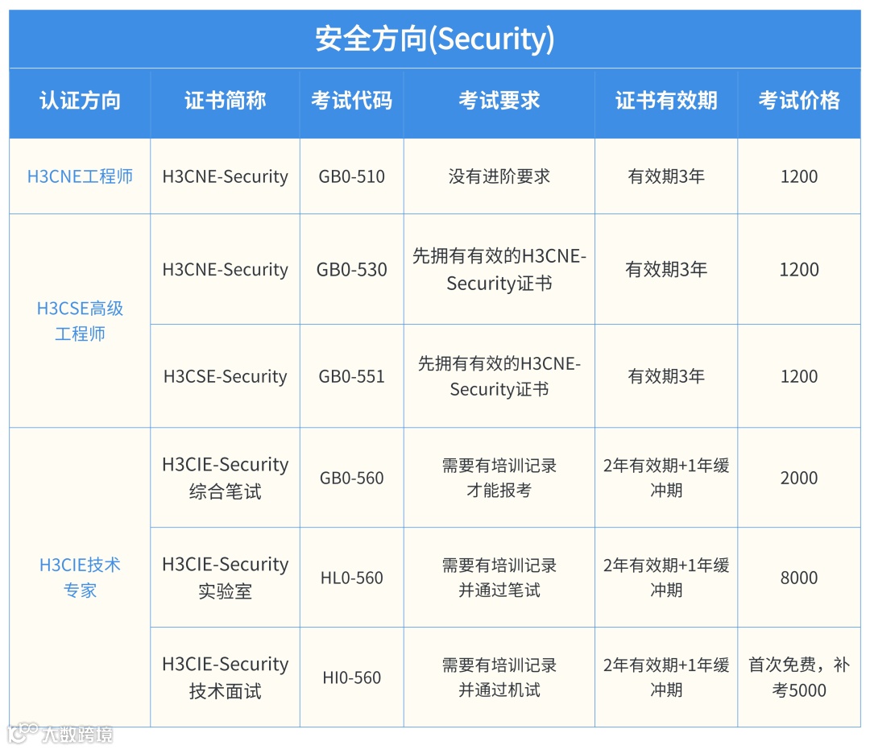870x750 pixels.
Task: Click exam code GB0-551 cell
Action: 351,376
